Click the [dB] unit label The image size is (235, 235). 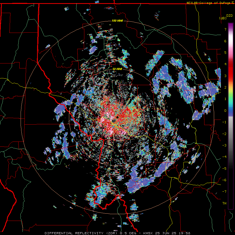tap(223, 18)
